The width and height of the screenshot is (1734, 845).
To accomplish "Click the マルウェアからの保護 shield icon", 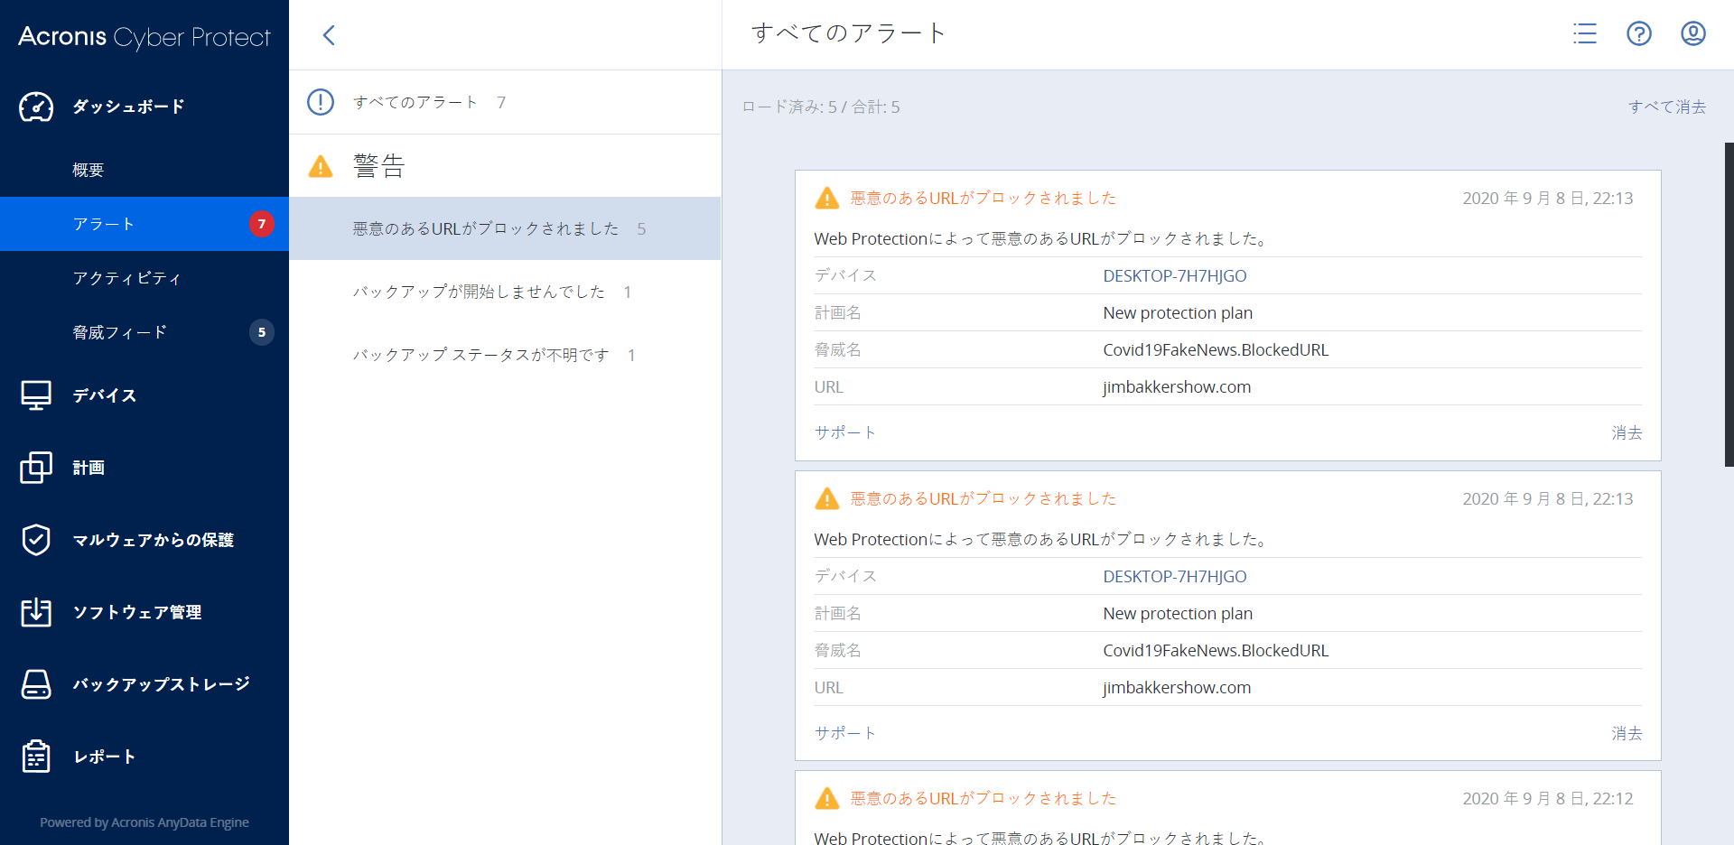I will click(36, 540).
